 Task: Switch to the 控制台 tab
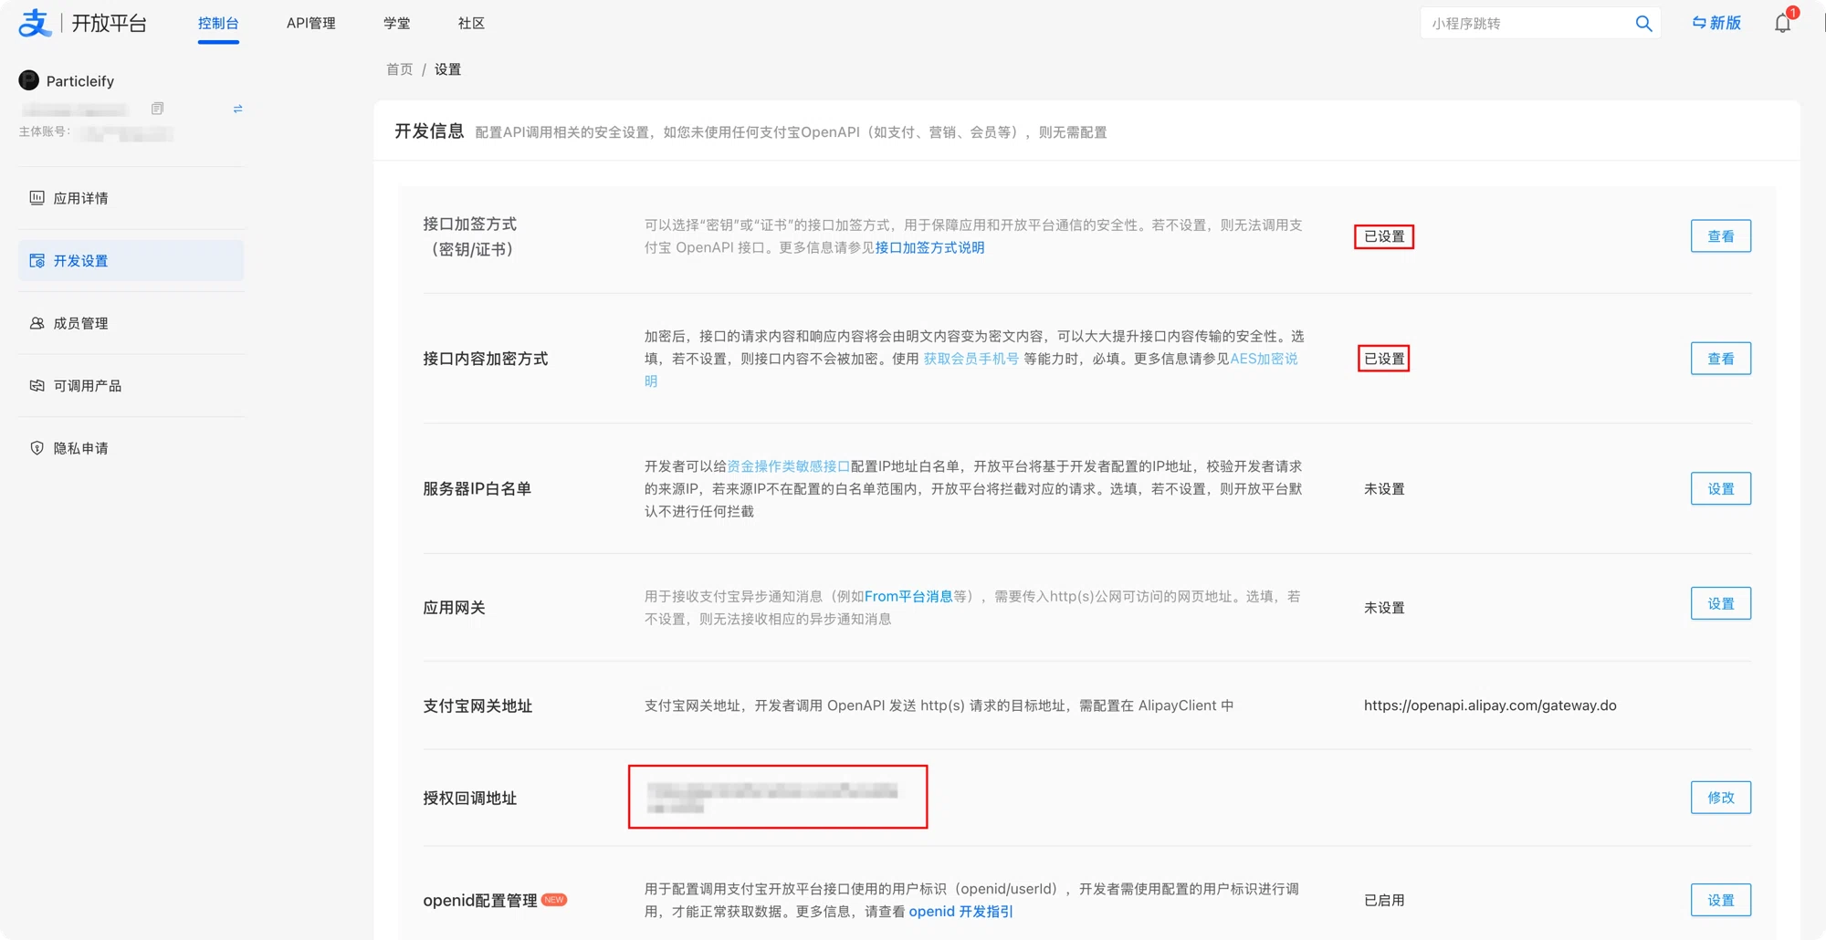pos(218,24)
